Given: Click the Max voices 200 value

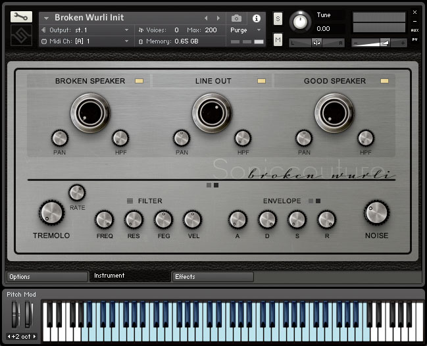Looking at the screenshot, I should 211,30.
